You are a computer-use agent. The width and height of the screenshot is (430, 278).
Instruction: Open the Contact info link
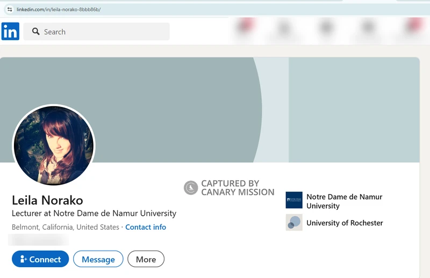[x=146, y=227]
